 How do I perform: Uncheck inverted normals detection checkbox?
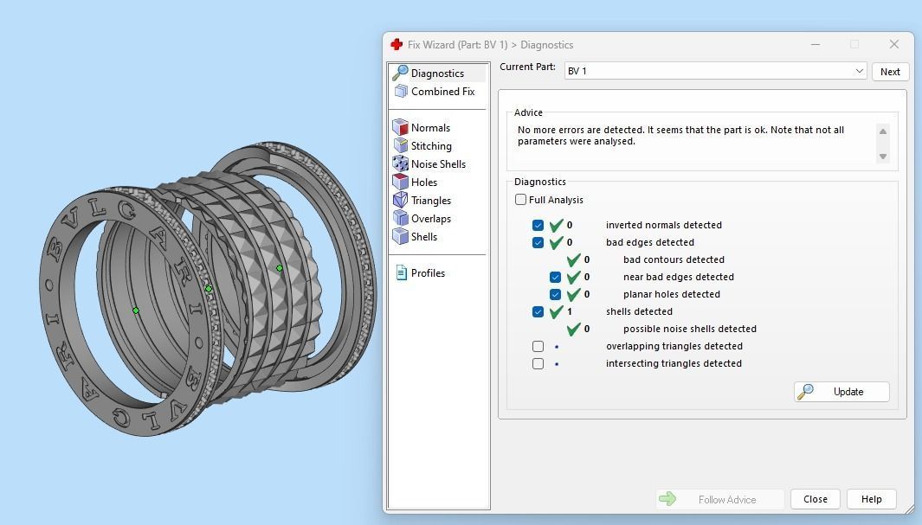pyautogui.click(x=538, y=225)
